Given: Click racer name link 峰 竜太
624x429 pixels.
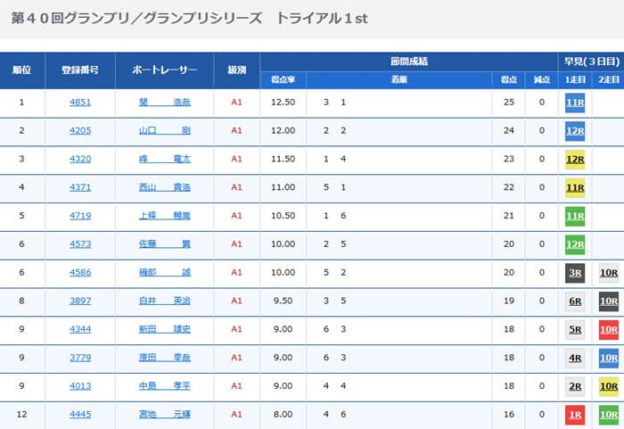Looking at the screenshot, I should click(x=165, y=160).
